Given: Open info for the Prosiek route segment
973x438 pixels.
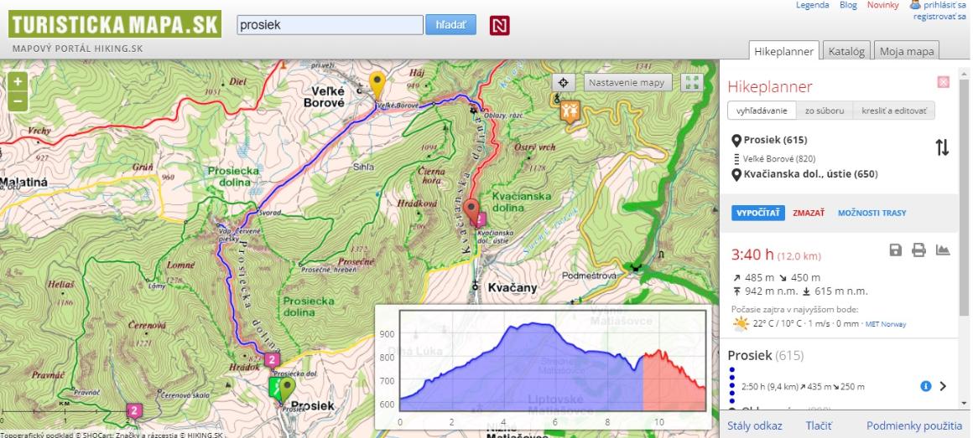Looking at the screenshot, I should (925, 386).
